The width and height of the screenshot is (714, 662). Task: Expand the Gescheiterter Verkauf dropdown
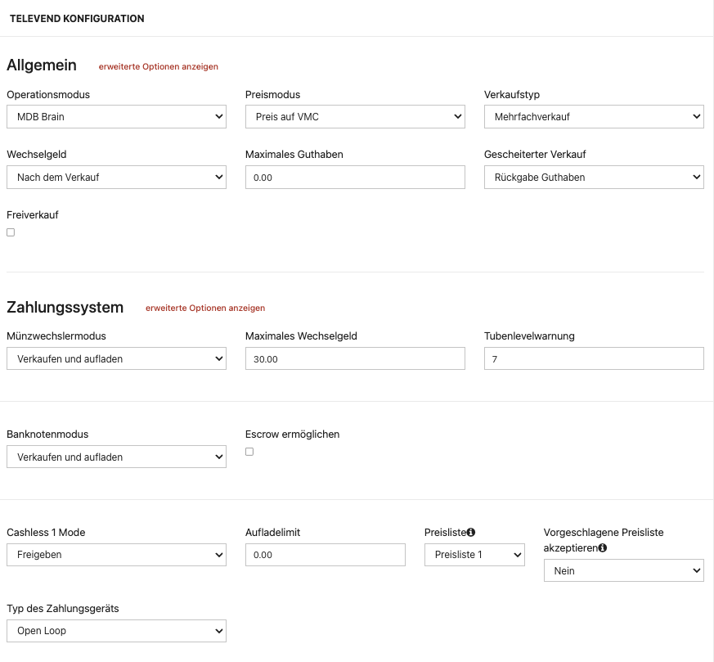tap(594, 178)
